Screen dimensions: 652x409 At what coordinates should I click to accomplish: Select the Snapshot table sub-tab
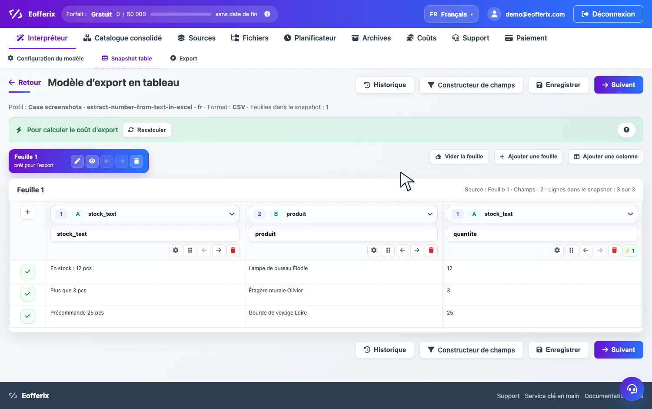click(x=127, y=58)
